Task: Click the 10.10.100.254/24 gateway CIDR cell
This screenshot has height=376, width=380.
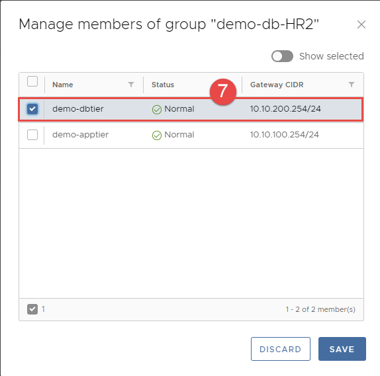Action: 285,135
